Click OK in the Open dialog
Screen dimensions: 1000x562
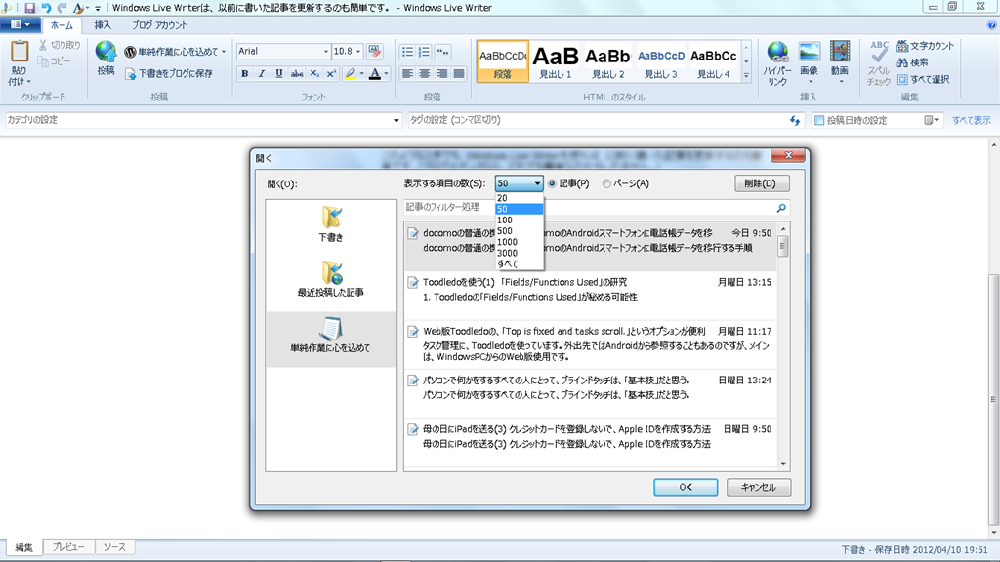(686, 488)
